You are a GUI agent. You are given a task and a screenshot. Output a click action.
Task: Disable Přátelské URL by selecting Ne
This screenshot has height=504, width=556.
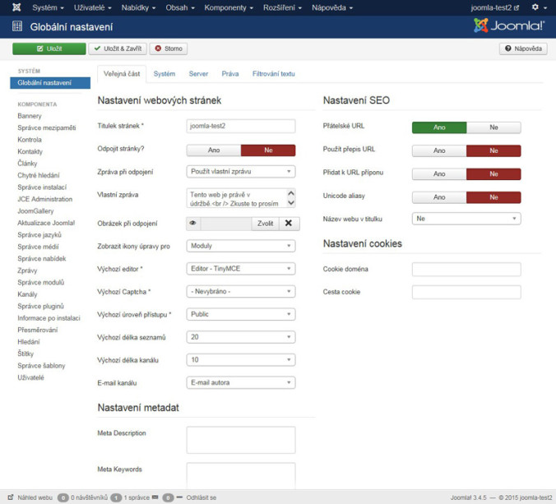[x=493, y=127]
